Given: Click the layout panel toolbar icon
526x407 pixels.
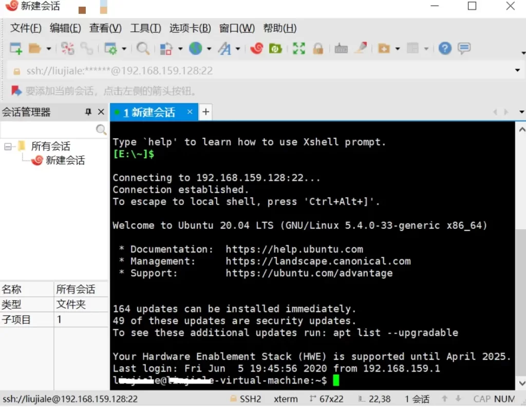Looking at the screenshot, I should (412, 49).
